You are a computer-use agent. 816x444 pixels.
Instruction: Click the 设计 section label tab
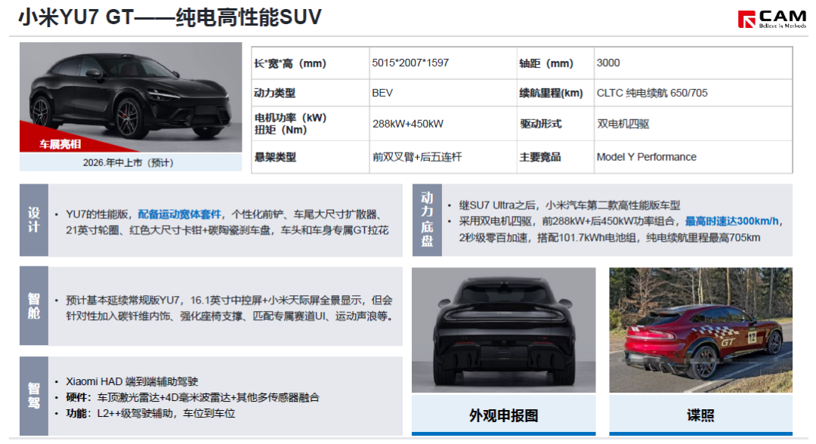point(34,220)
